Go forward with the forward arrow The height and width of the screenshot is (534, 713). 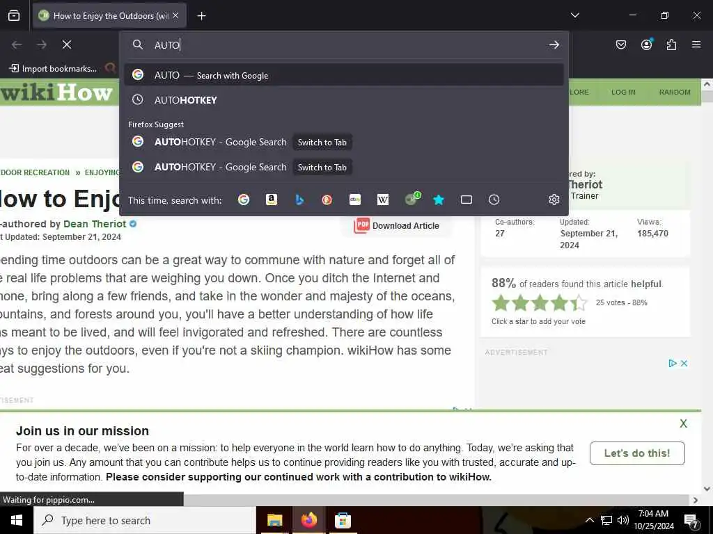point(42,44)
